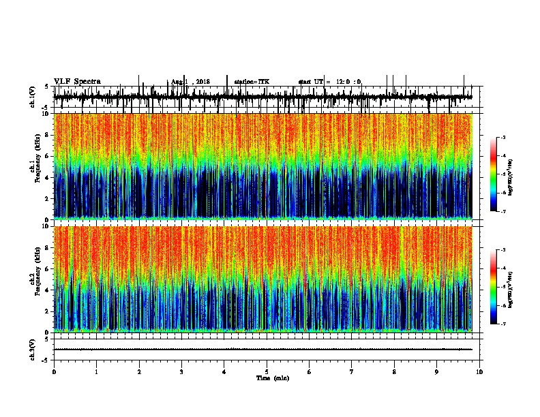Click the "-5" tick on ch.3(V) axis

pyautogui.click(x=46, y=360)
